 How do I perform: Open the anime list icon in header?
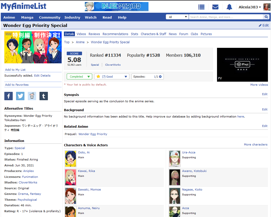[x=201, y=7]
